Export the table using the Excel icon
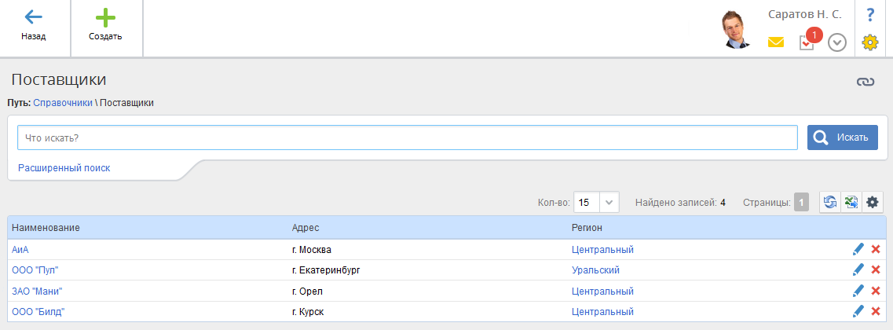Image resolution: width=893 pixels, height=330 pixels. pyautogui.click(x=851, y=203)
